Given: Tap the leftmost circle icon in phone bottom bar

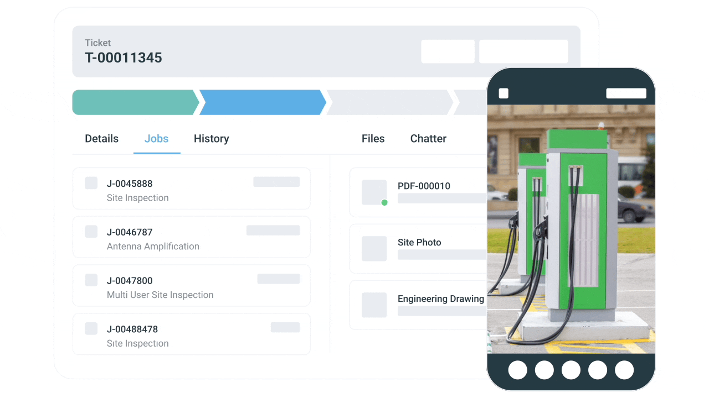Looking at the screenshot, I should coord(518,370).
